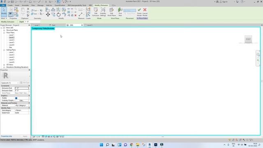Open the Select dropdown under Modify
Screen dimensions: 263x148
4,18
